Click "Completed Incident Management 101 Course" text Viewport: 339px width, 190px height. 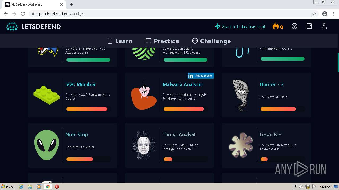181,50
